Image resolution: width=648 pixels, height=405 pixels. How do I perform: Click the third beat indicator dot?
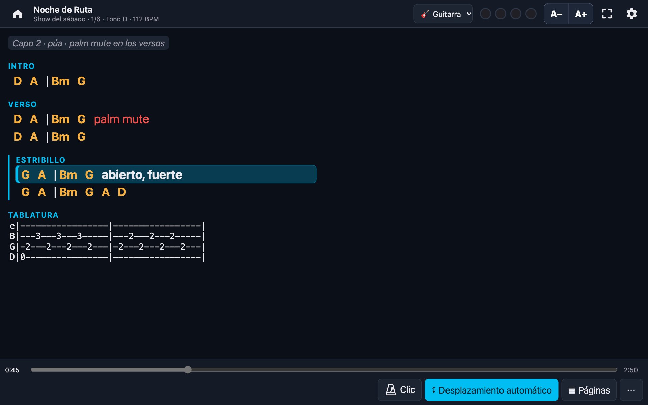(x=516, y=14)
